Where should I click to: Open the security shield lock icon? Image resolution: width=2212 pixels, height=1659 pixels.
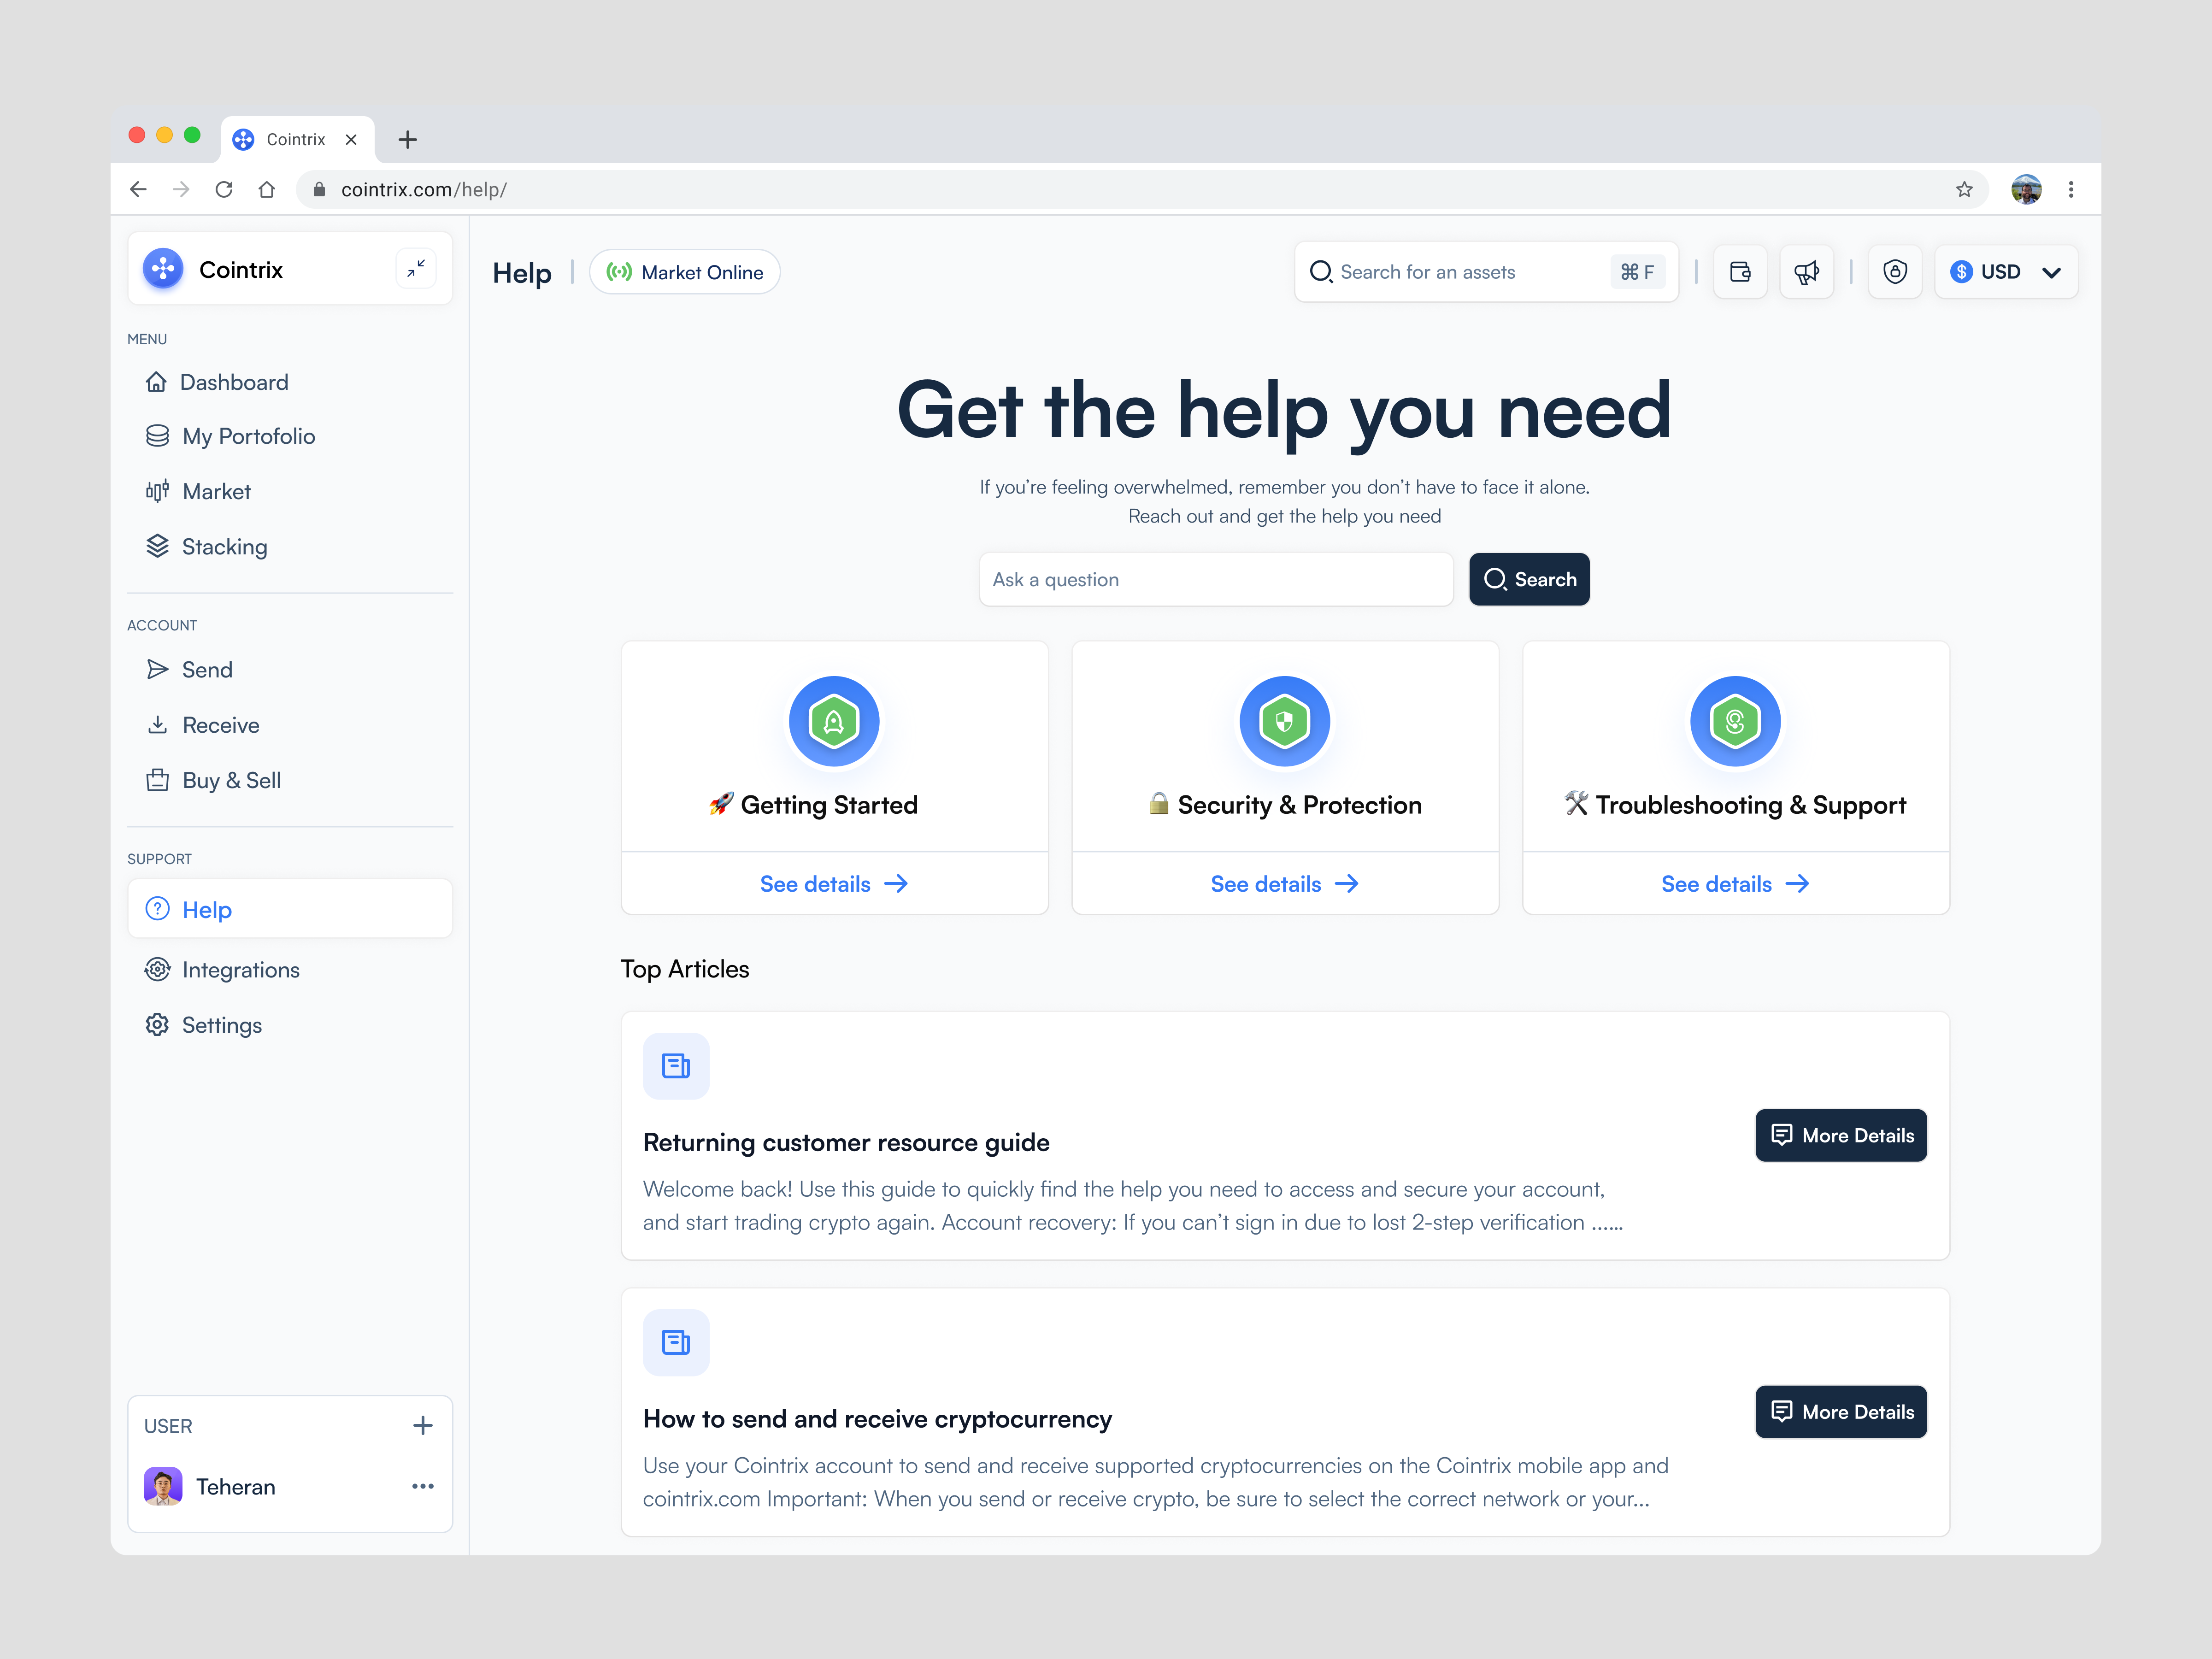tap(1895, 271)
